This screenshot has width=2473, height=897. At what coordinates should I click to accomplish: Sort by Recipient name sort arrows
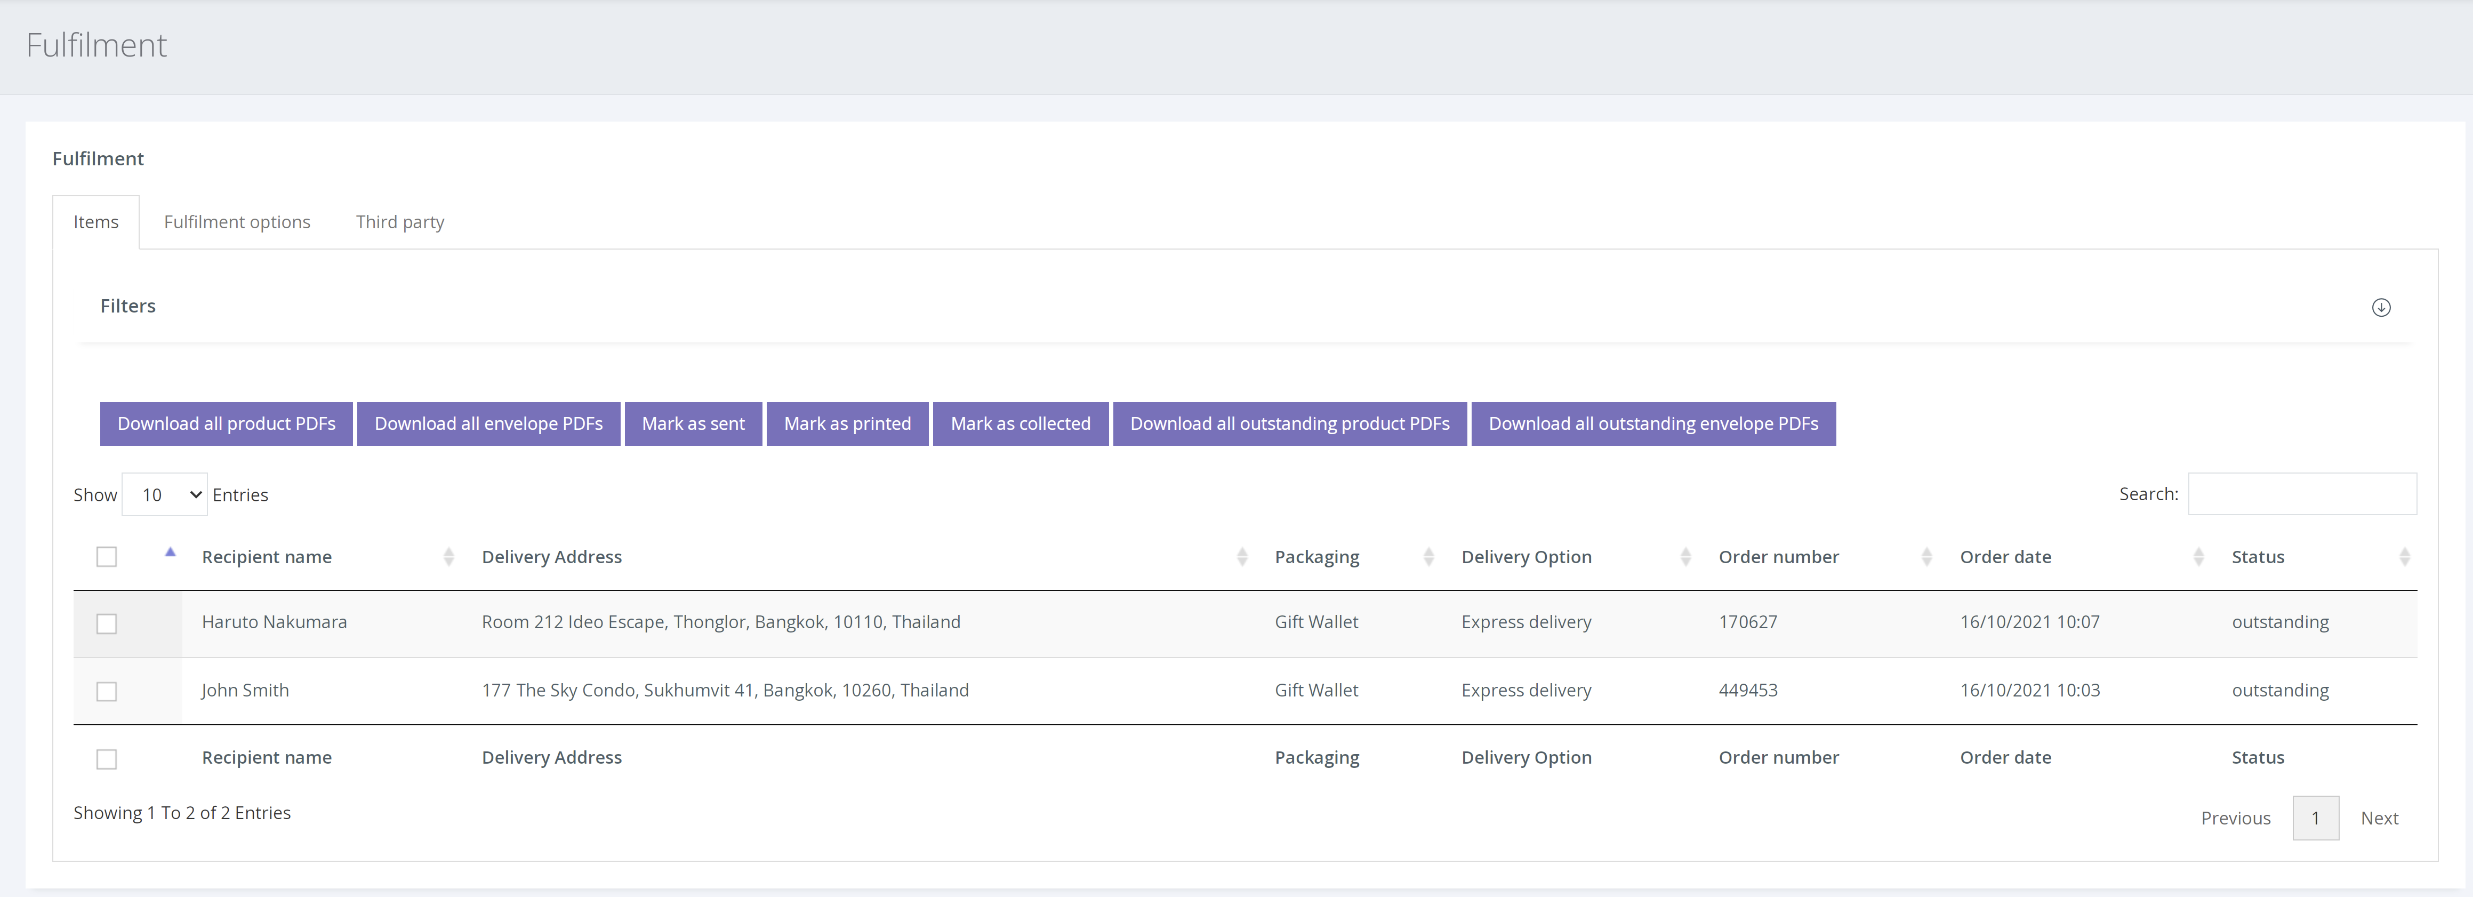[448, 557]
